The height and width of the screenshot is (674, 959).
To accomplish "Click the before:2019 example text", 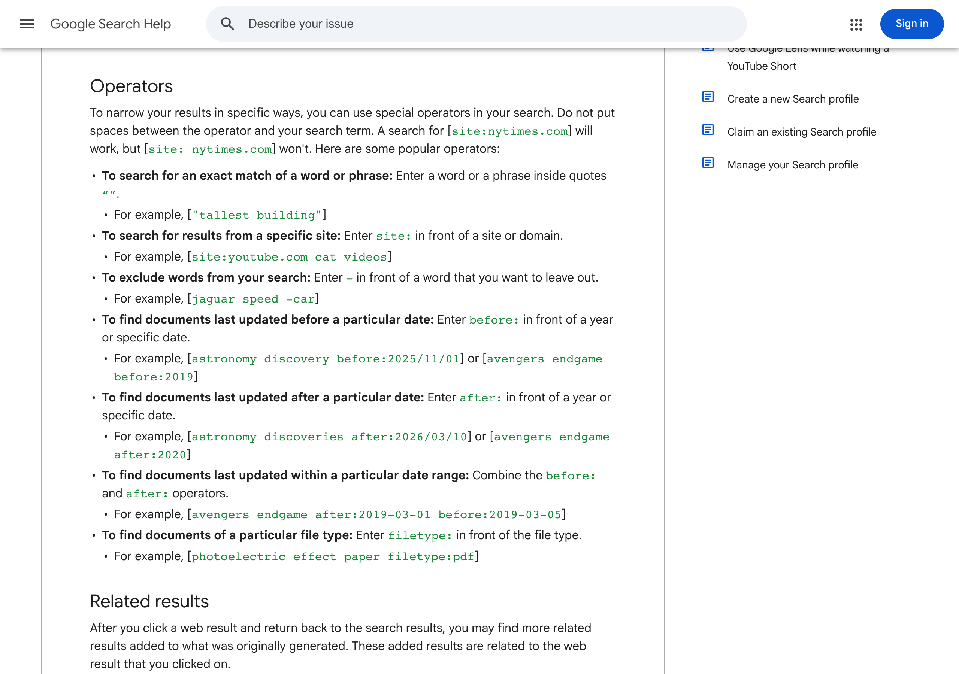I will pyautogui.click(x=153, y=377).
